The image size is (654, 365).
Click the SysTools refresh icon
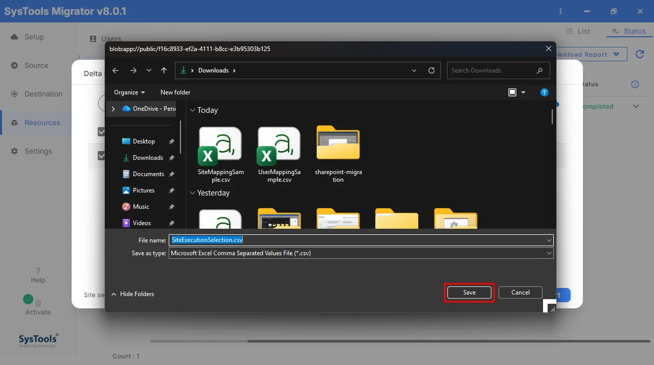point(640,54)
